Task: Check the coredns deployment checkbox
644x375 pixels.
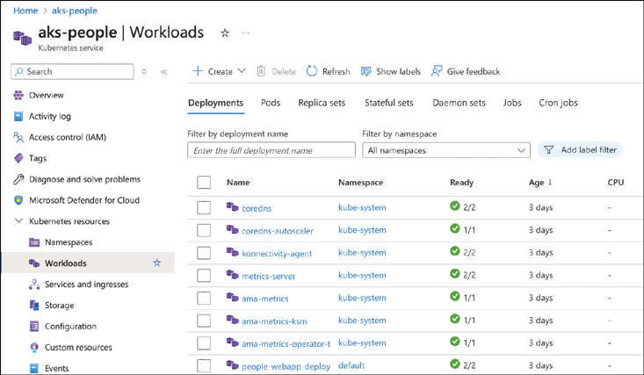Action: [204, 208]
